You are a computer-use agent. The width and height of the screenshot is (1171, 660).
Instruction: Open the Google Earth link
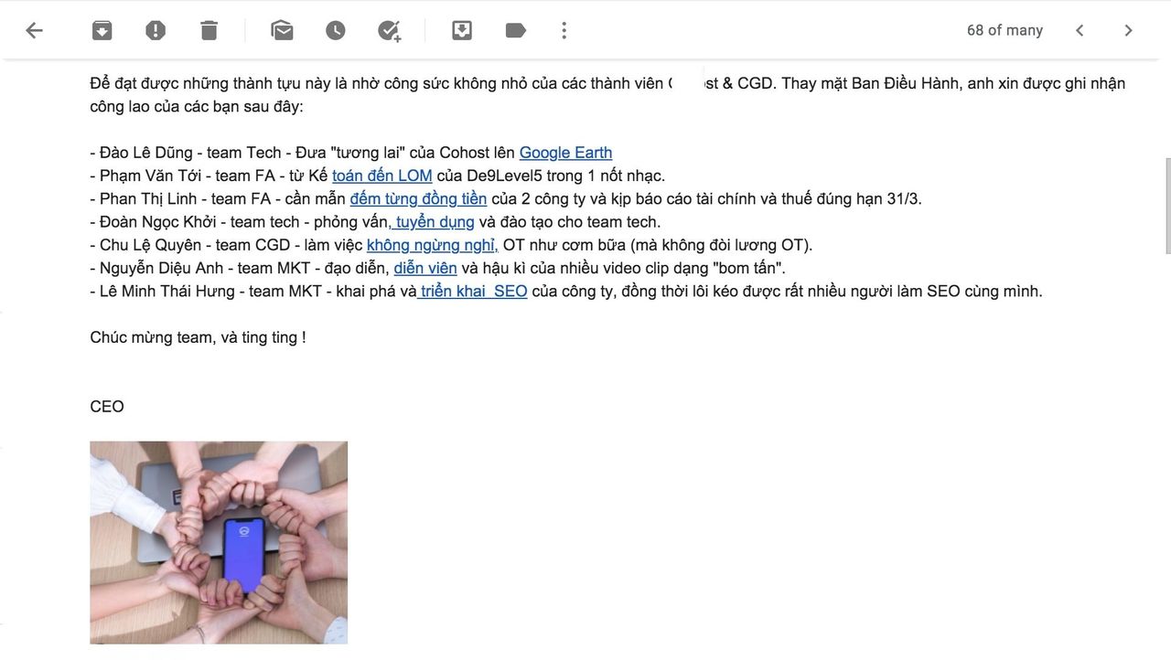(x=565, y=153)
